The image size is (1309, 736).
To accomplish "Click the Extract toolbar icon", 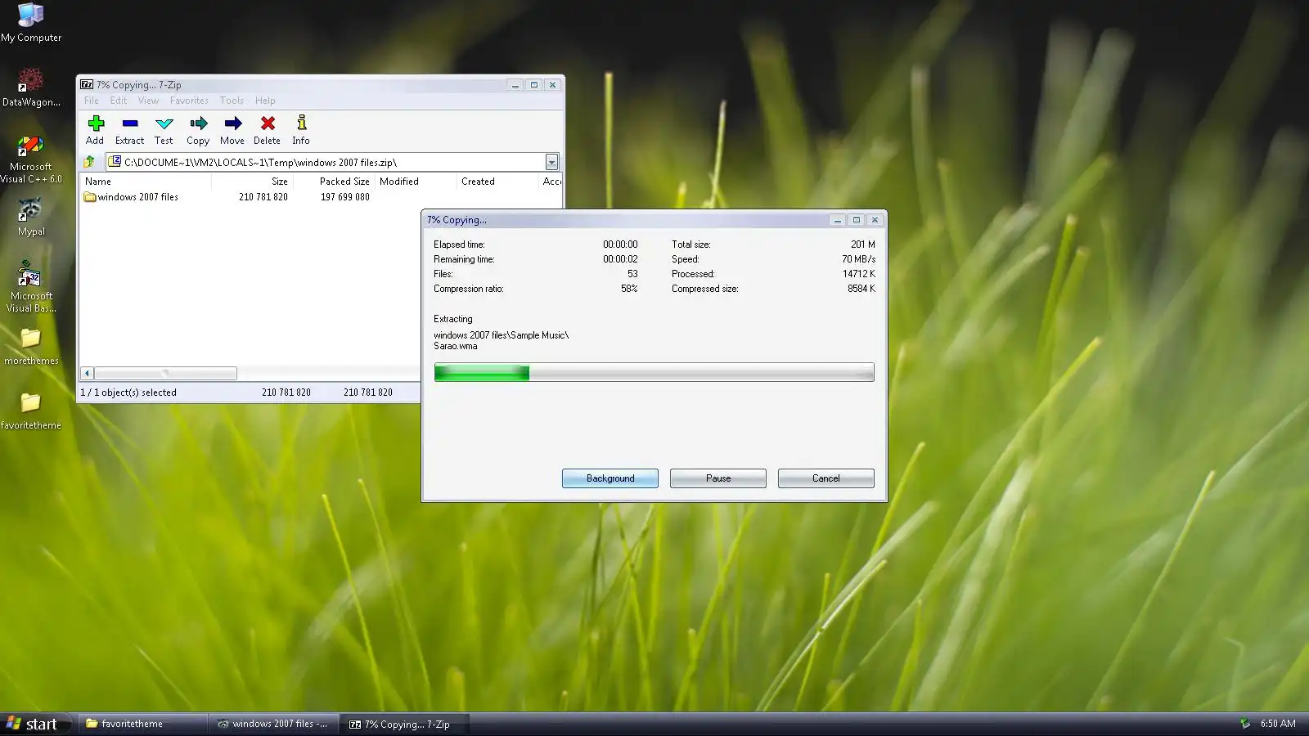I will [x=130, y=123].
